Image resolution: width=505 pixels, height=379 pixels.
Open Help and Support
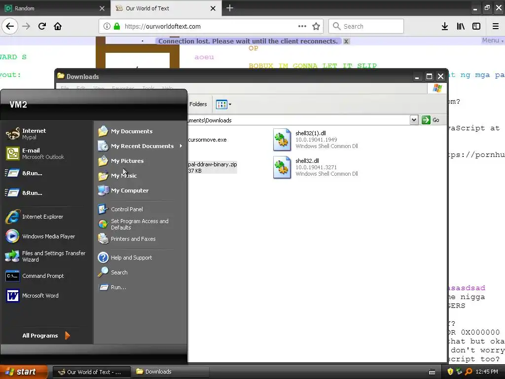point(141,258)
